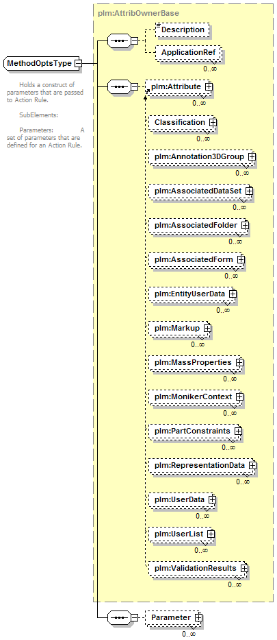Expand plm:ValidationResults plus icon
The height and width of the screenshot is (640, 277).
[x=244, y=568]
